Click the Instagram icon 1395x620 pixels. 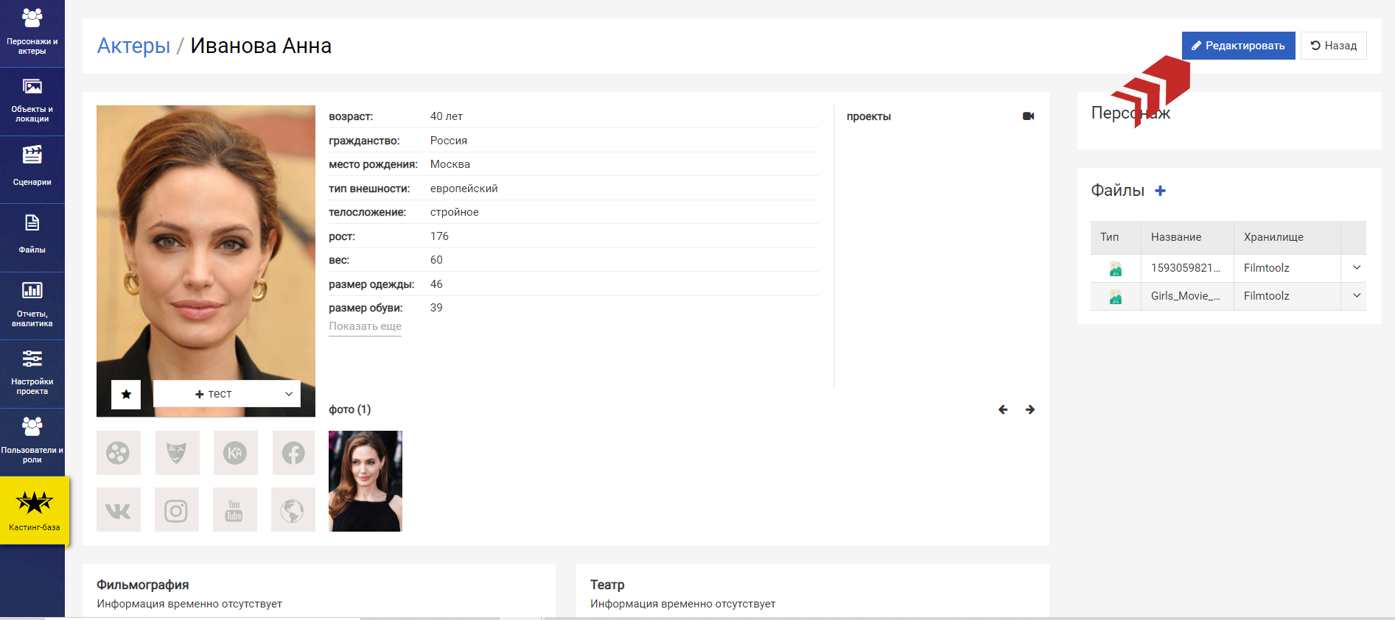click(x=176, y=510)
